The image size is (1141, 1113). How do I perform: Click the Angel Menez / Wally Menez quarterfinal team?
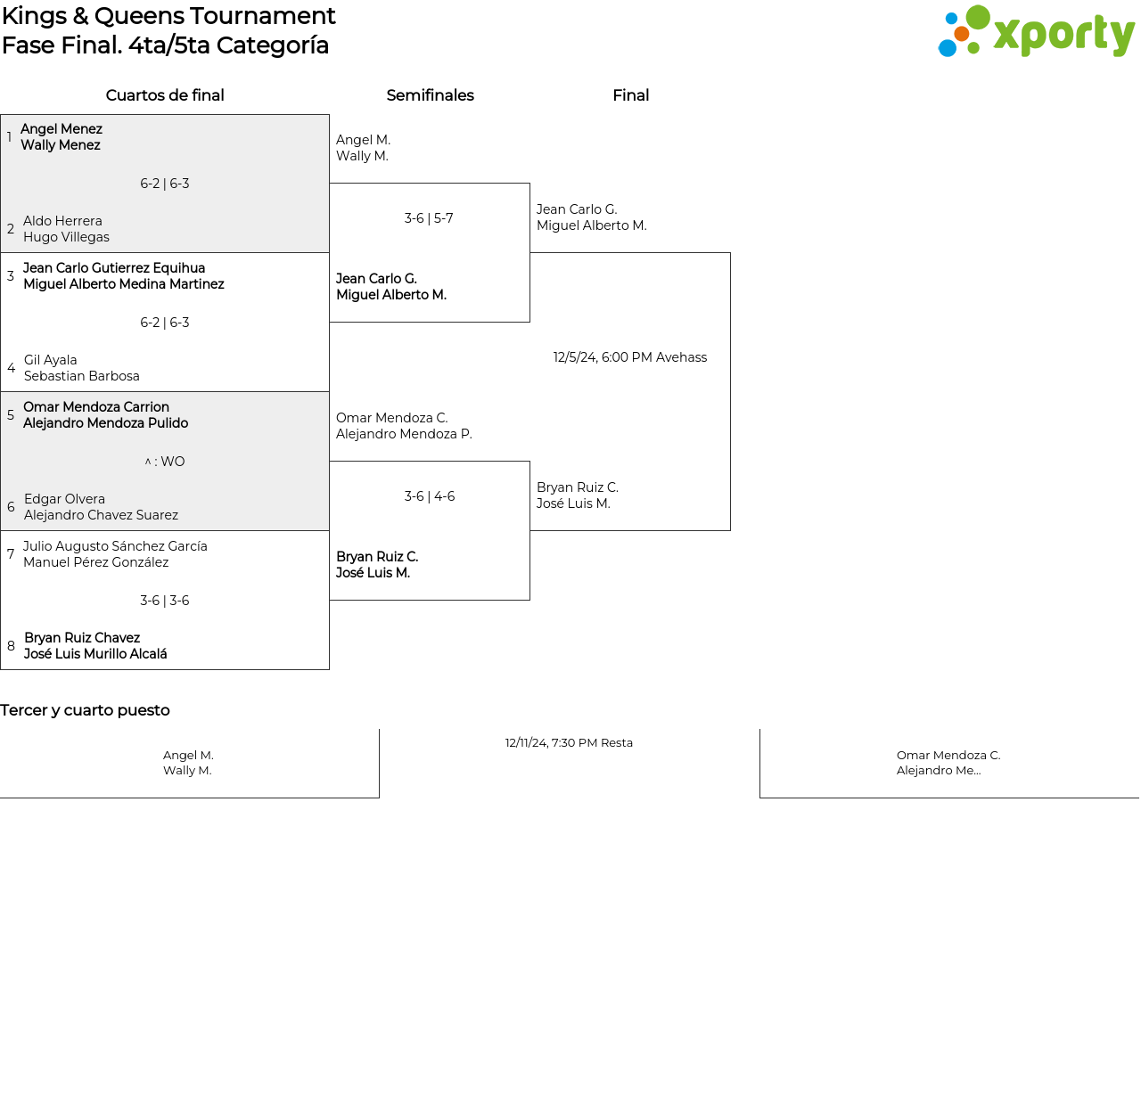(62, 137)
